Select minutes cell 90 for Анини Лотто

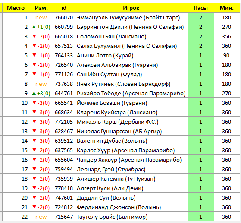pos(227,56)
